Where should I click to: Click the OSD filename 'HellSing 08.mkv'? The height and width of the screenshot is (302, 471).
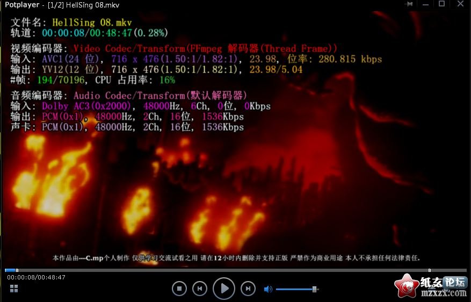pos(92,23)
